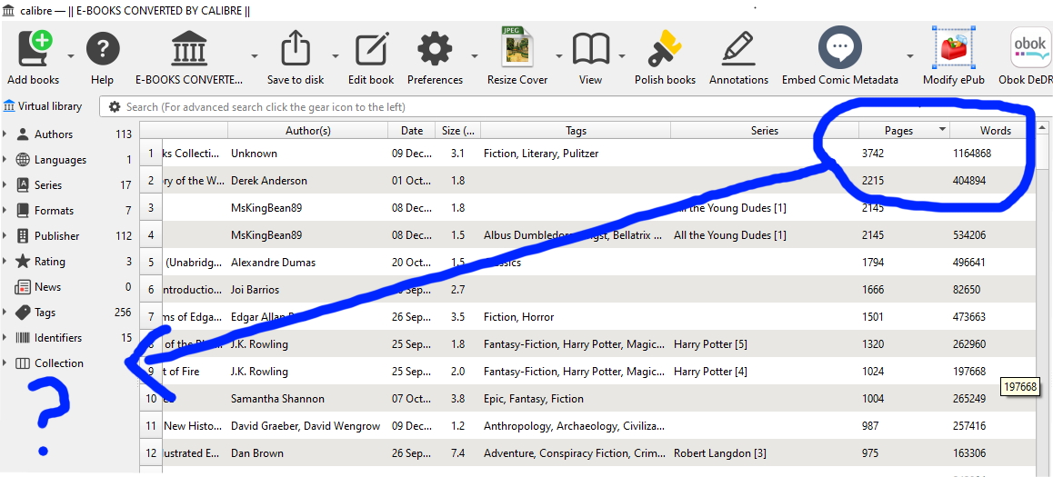1053x477 pixels.
Task: Open the Annotations pencil icon
Action: tap(739, 48)
